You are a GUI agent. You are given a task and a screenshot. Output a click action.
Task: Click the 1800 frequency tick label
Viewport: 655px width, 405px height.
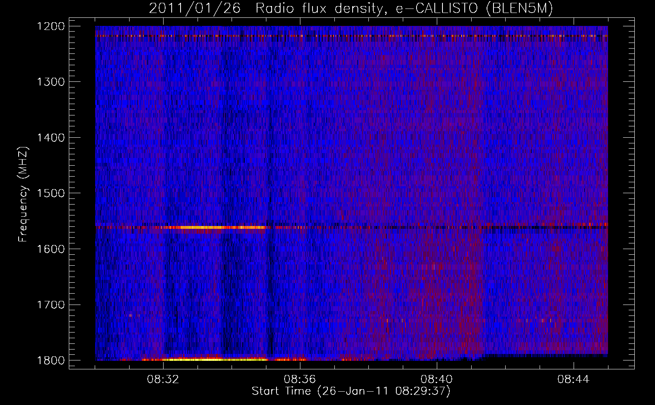pyautogui.click(x=51, y=360)
